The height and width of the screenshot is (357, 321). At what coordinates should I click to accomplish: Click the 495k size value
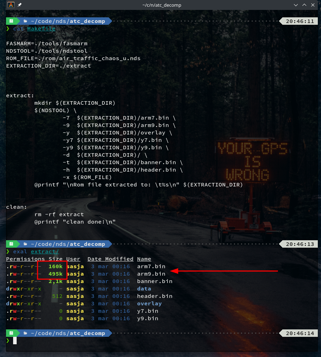click(x=55, y=274)
